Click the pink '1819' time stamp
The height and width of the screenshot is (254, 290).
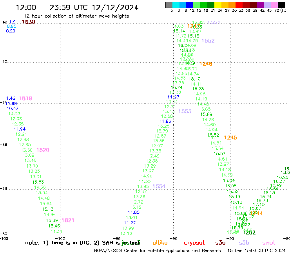pos(26,98)
